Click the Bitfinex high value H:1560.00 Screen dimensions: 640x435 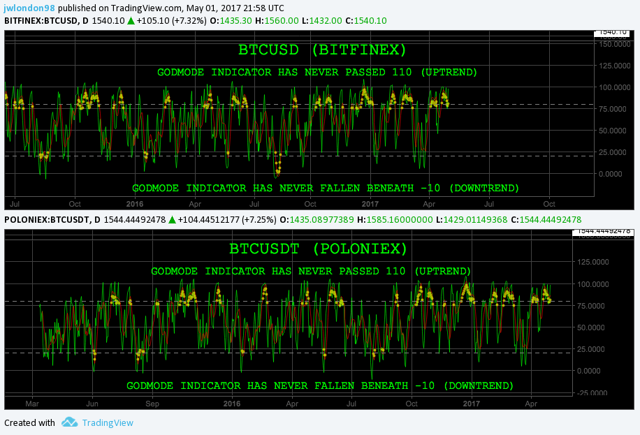(277, 21)
